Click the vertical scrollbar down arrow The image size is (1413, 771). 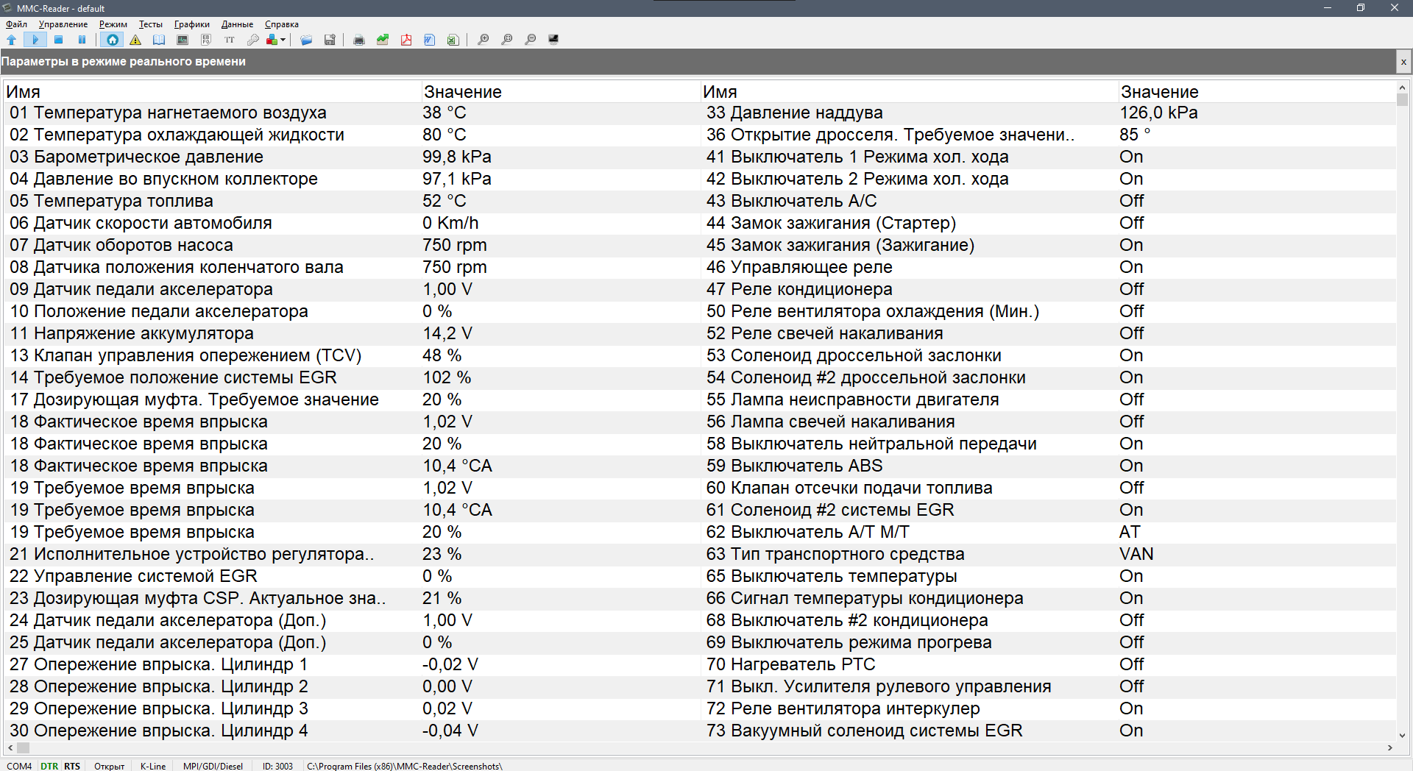tap(1402, 735)
